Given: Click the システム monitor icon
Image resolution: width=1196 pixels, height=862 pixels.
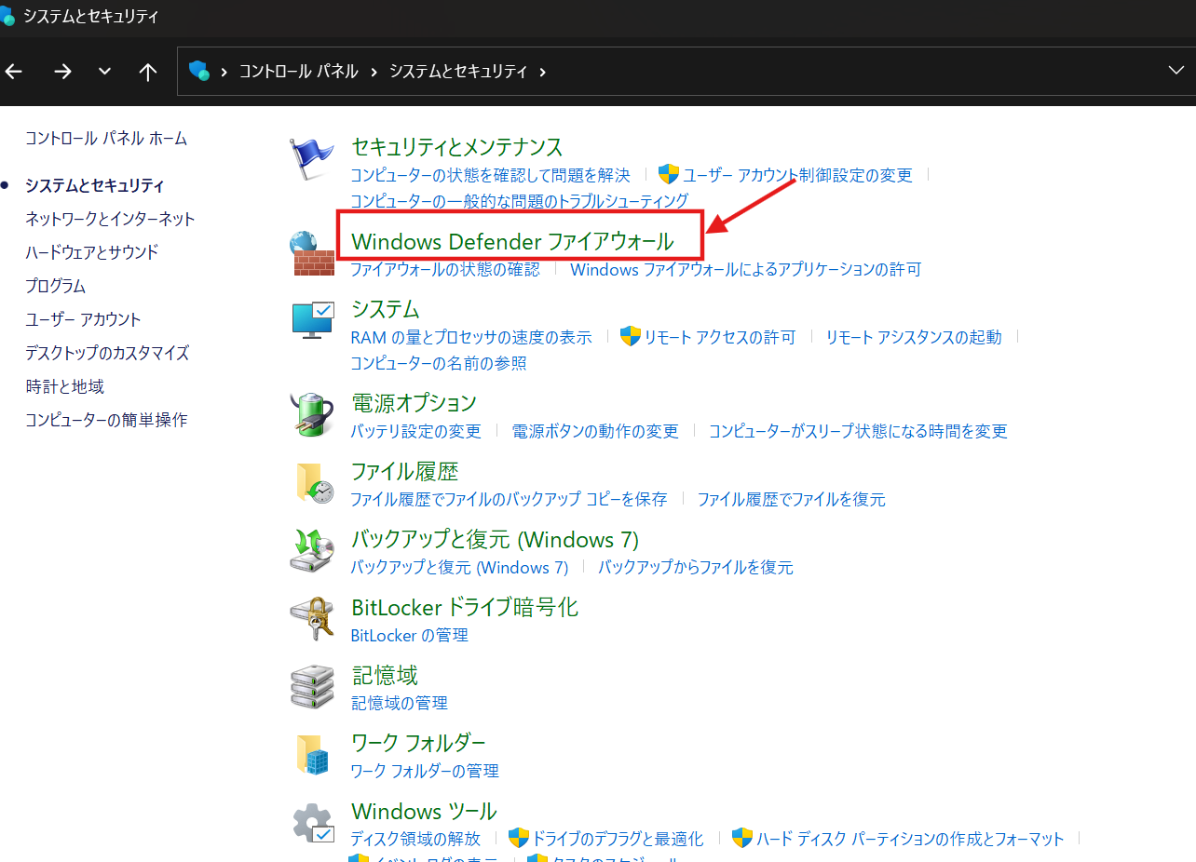Looking at the screenshot, I should [312, 319].
